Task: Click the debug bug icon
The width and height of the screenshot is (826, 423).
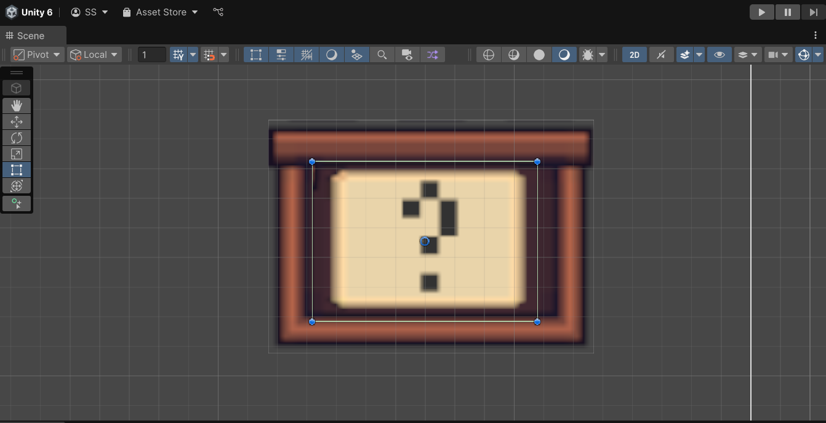Action: pyautogui.click(x=588, y=55)
